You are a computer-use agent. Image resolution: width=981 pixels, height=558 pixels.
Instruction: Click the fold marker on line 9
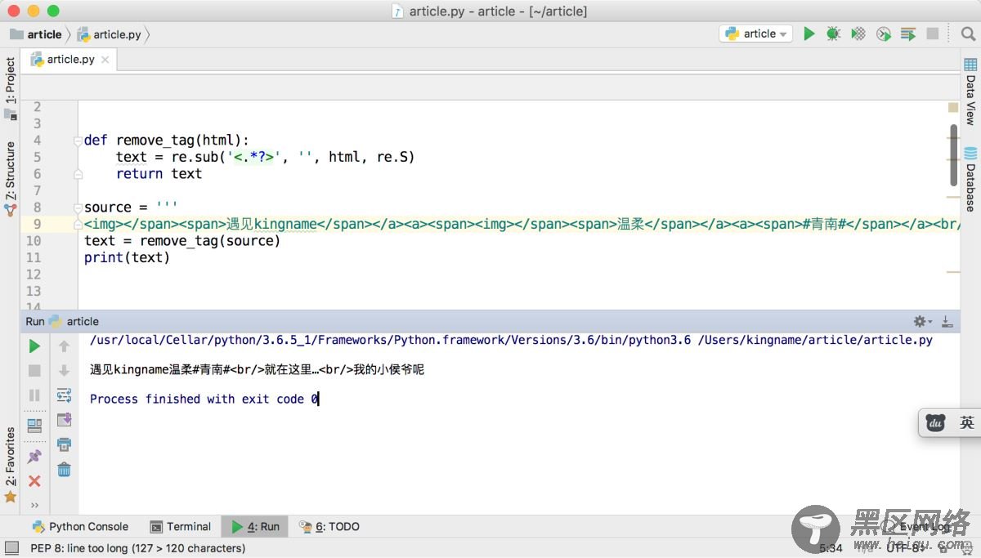point(78,224)
